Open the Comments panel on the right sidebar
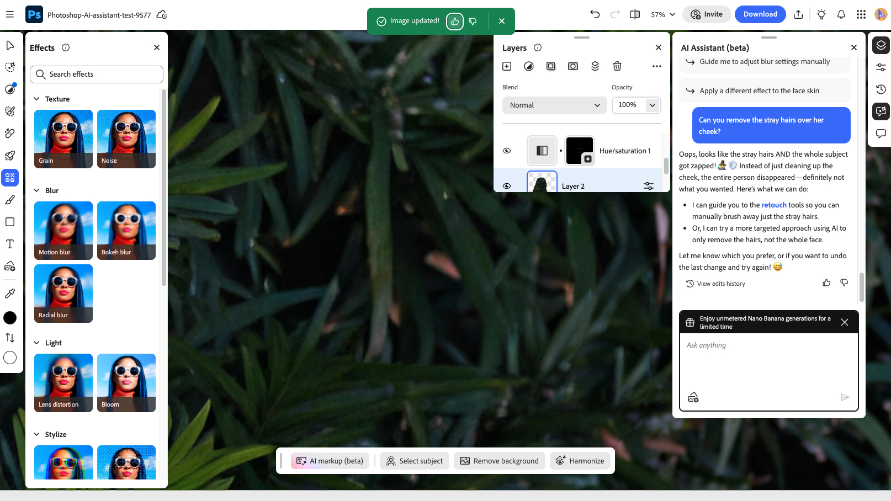The image size is (891, 501). (881, 133)
